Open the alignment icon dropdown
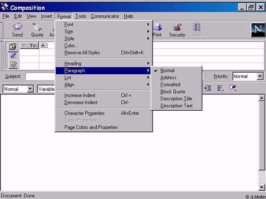Viewport: 266px width, 199px height. [221, 88]
